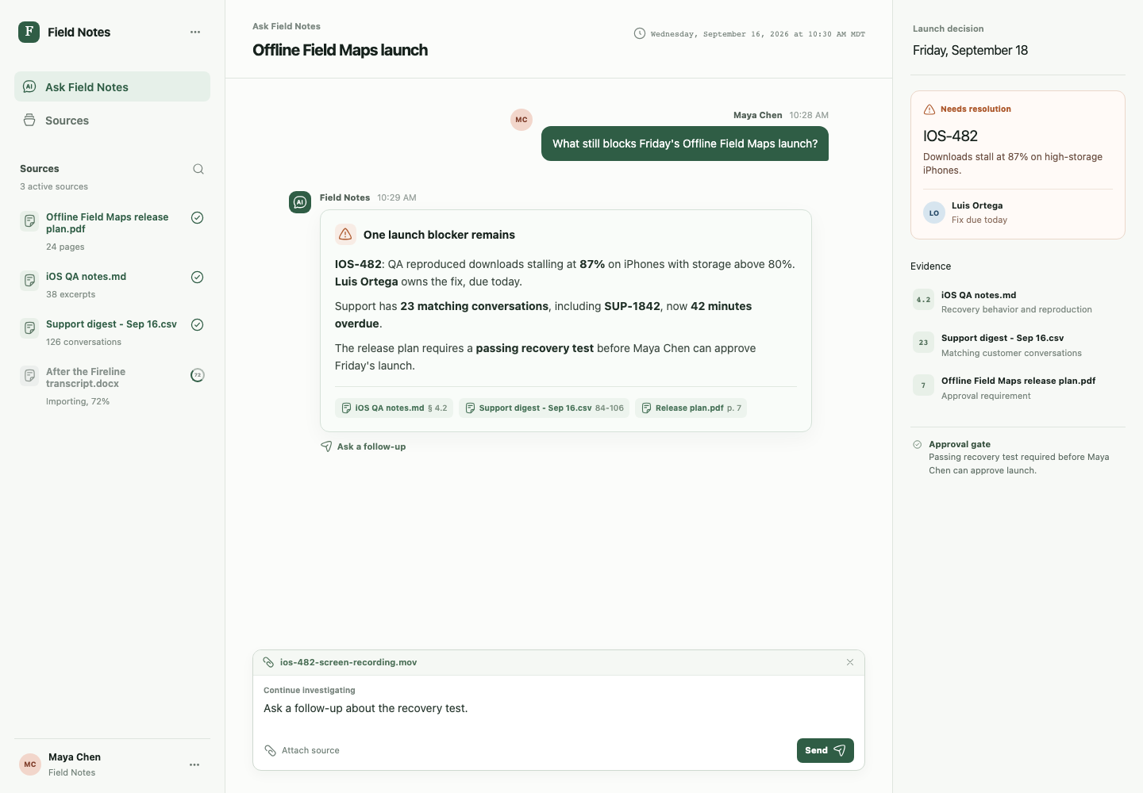1143x793 pixels.
Task: Focus the follow-up message input field
Action: pyautogui.click(x=559, y=708)
